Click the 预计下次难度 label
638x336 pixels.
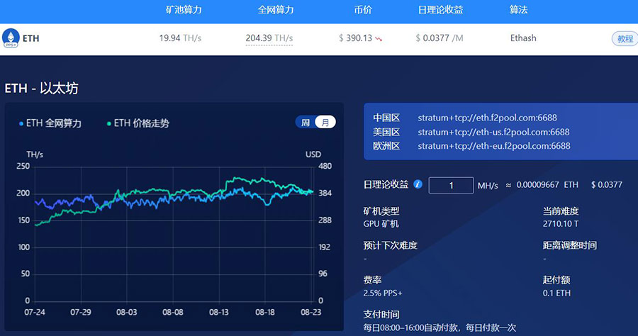tap(390, 246)
